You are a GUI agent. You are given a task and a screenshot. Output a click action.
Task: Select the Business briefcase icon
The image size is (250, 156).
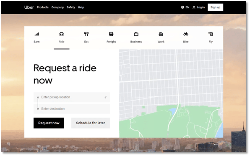[136, 34]
